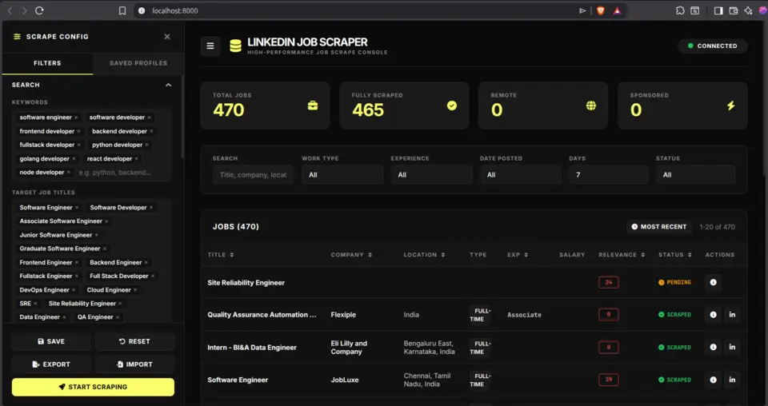Screen dimensions: 768x406
Task: Click the PENDING status badge
Action: pyautogui.click(x=674, y=282)
